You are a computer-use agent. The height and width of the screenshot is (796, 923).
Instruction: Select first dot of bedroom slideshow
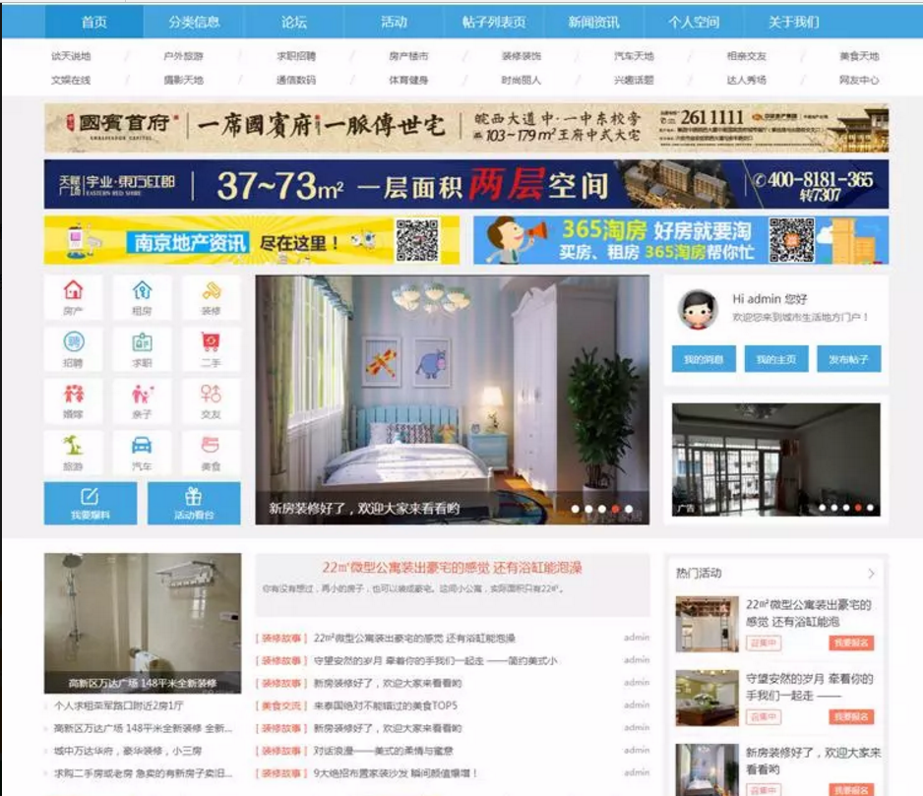(x=575, y=509)
